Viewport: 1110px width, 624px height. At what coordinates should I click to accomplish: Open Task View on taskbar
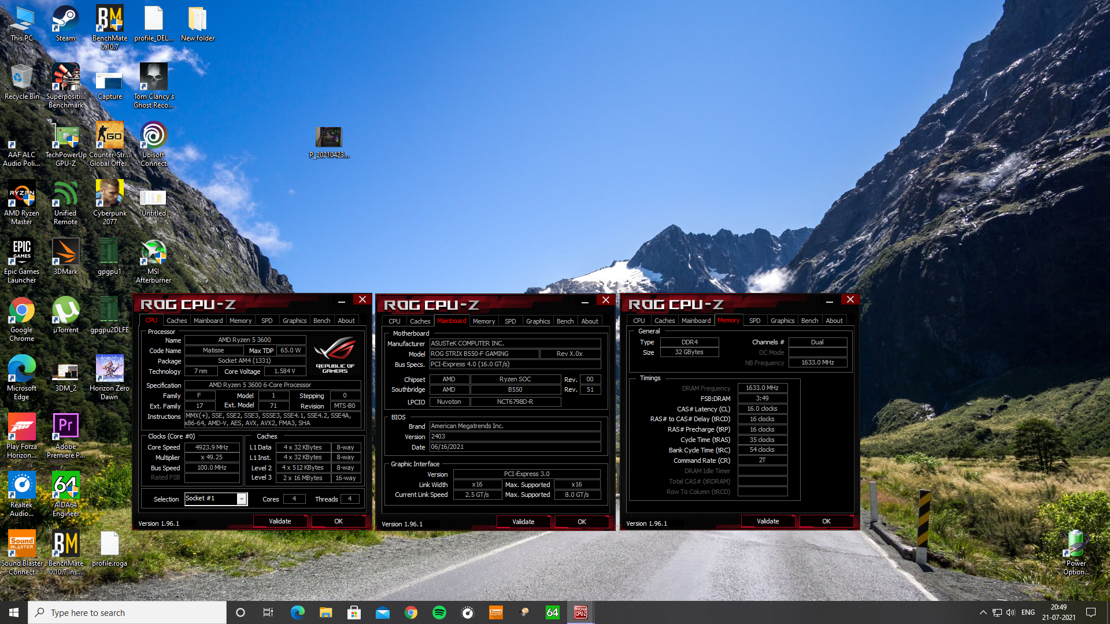[x=268, y=612]
